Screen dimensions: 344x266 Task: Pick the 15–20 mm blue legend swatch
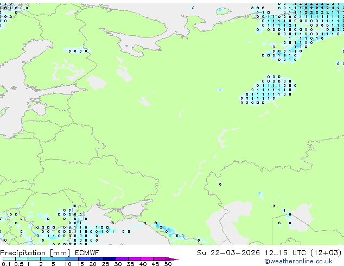[x=84, y=259]
